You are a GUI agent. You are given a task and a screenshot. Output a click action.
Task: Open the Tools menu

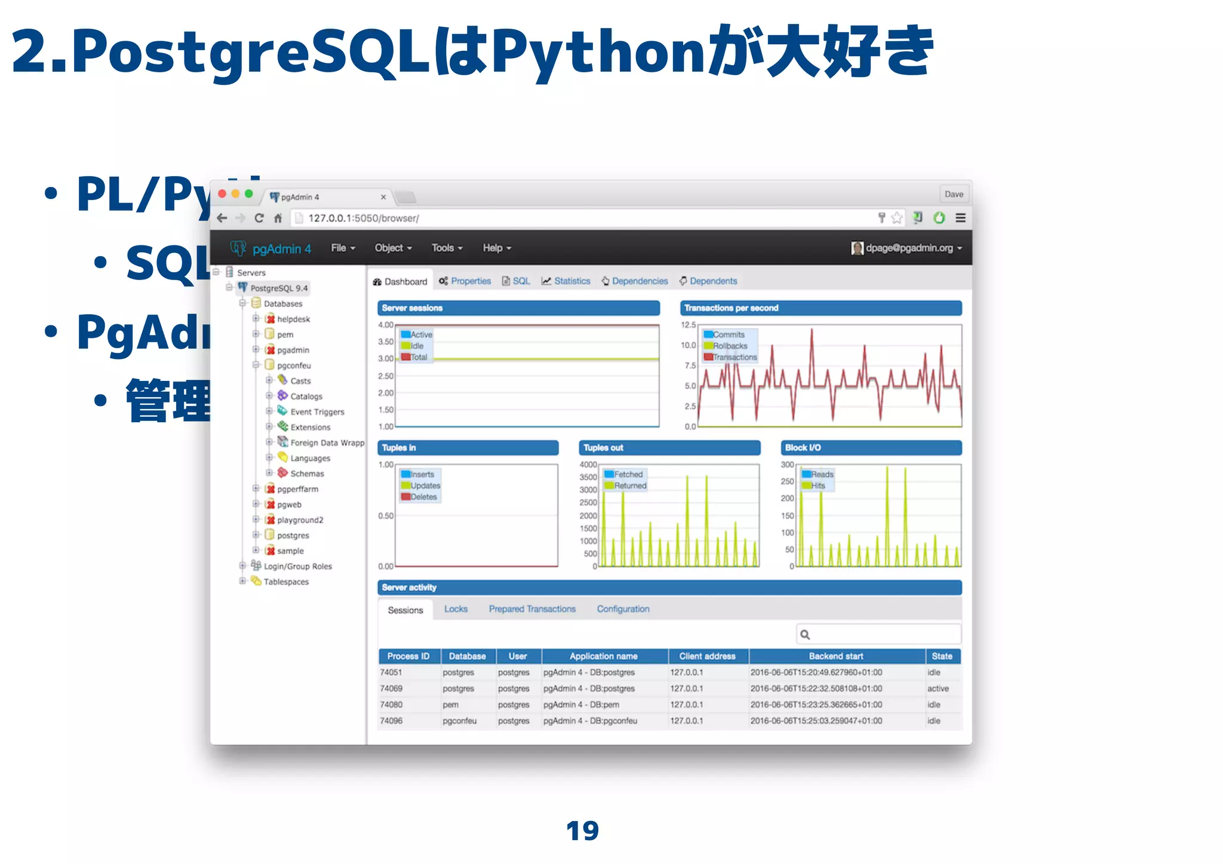coord(447,248)
